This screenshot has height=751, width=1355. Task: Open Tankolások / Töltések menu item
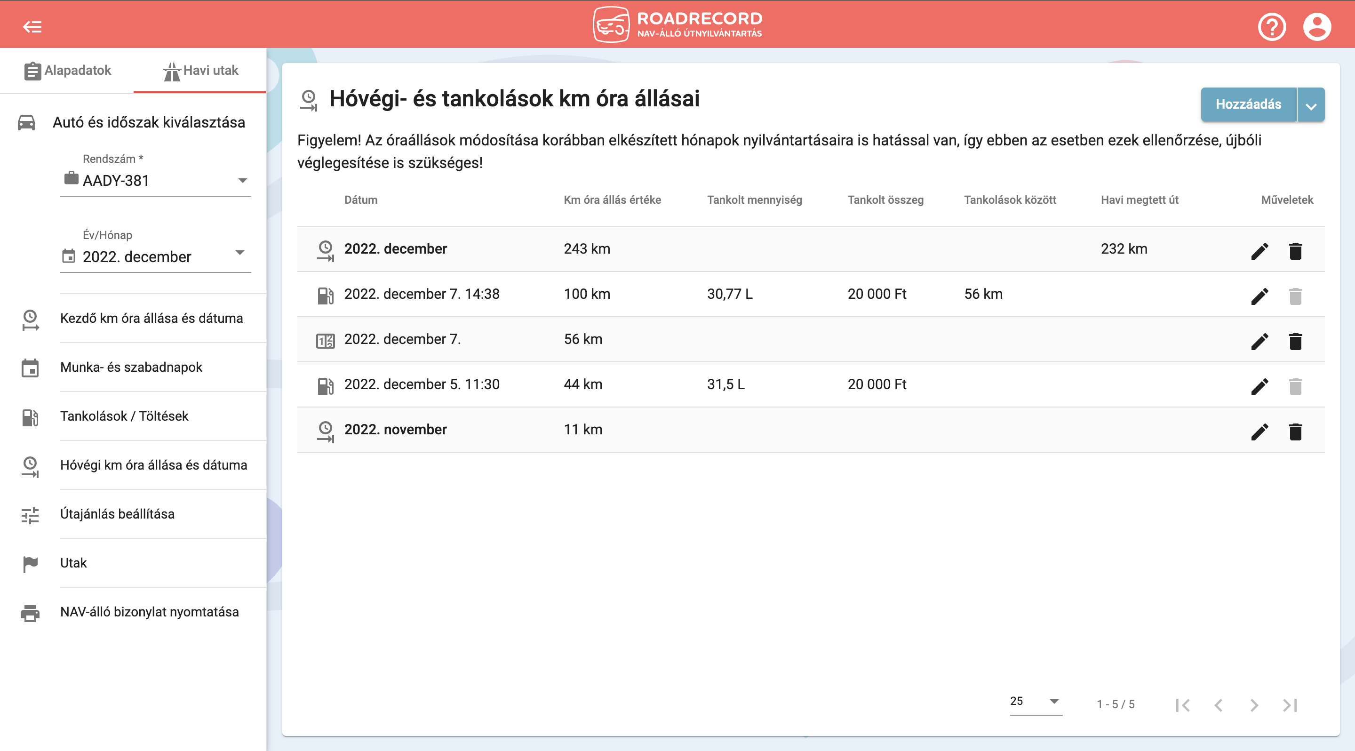[124, 416]
